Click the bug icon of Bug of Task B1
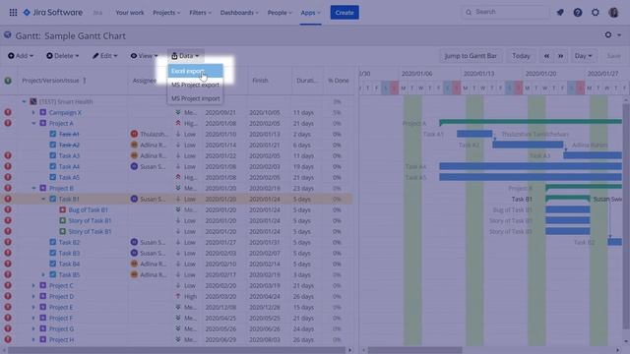The height and width of the screenshot is (354, 630). (63, 209)
